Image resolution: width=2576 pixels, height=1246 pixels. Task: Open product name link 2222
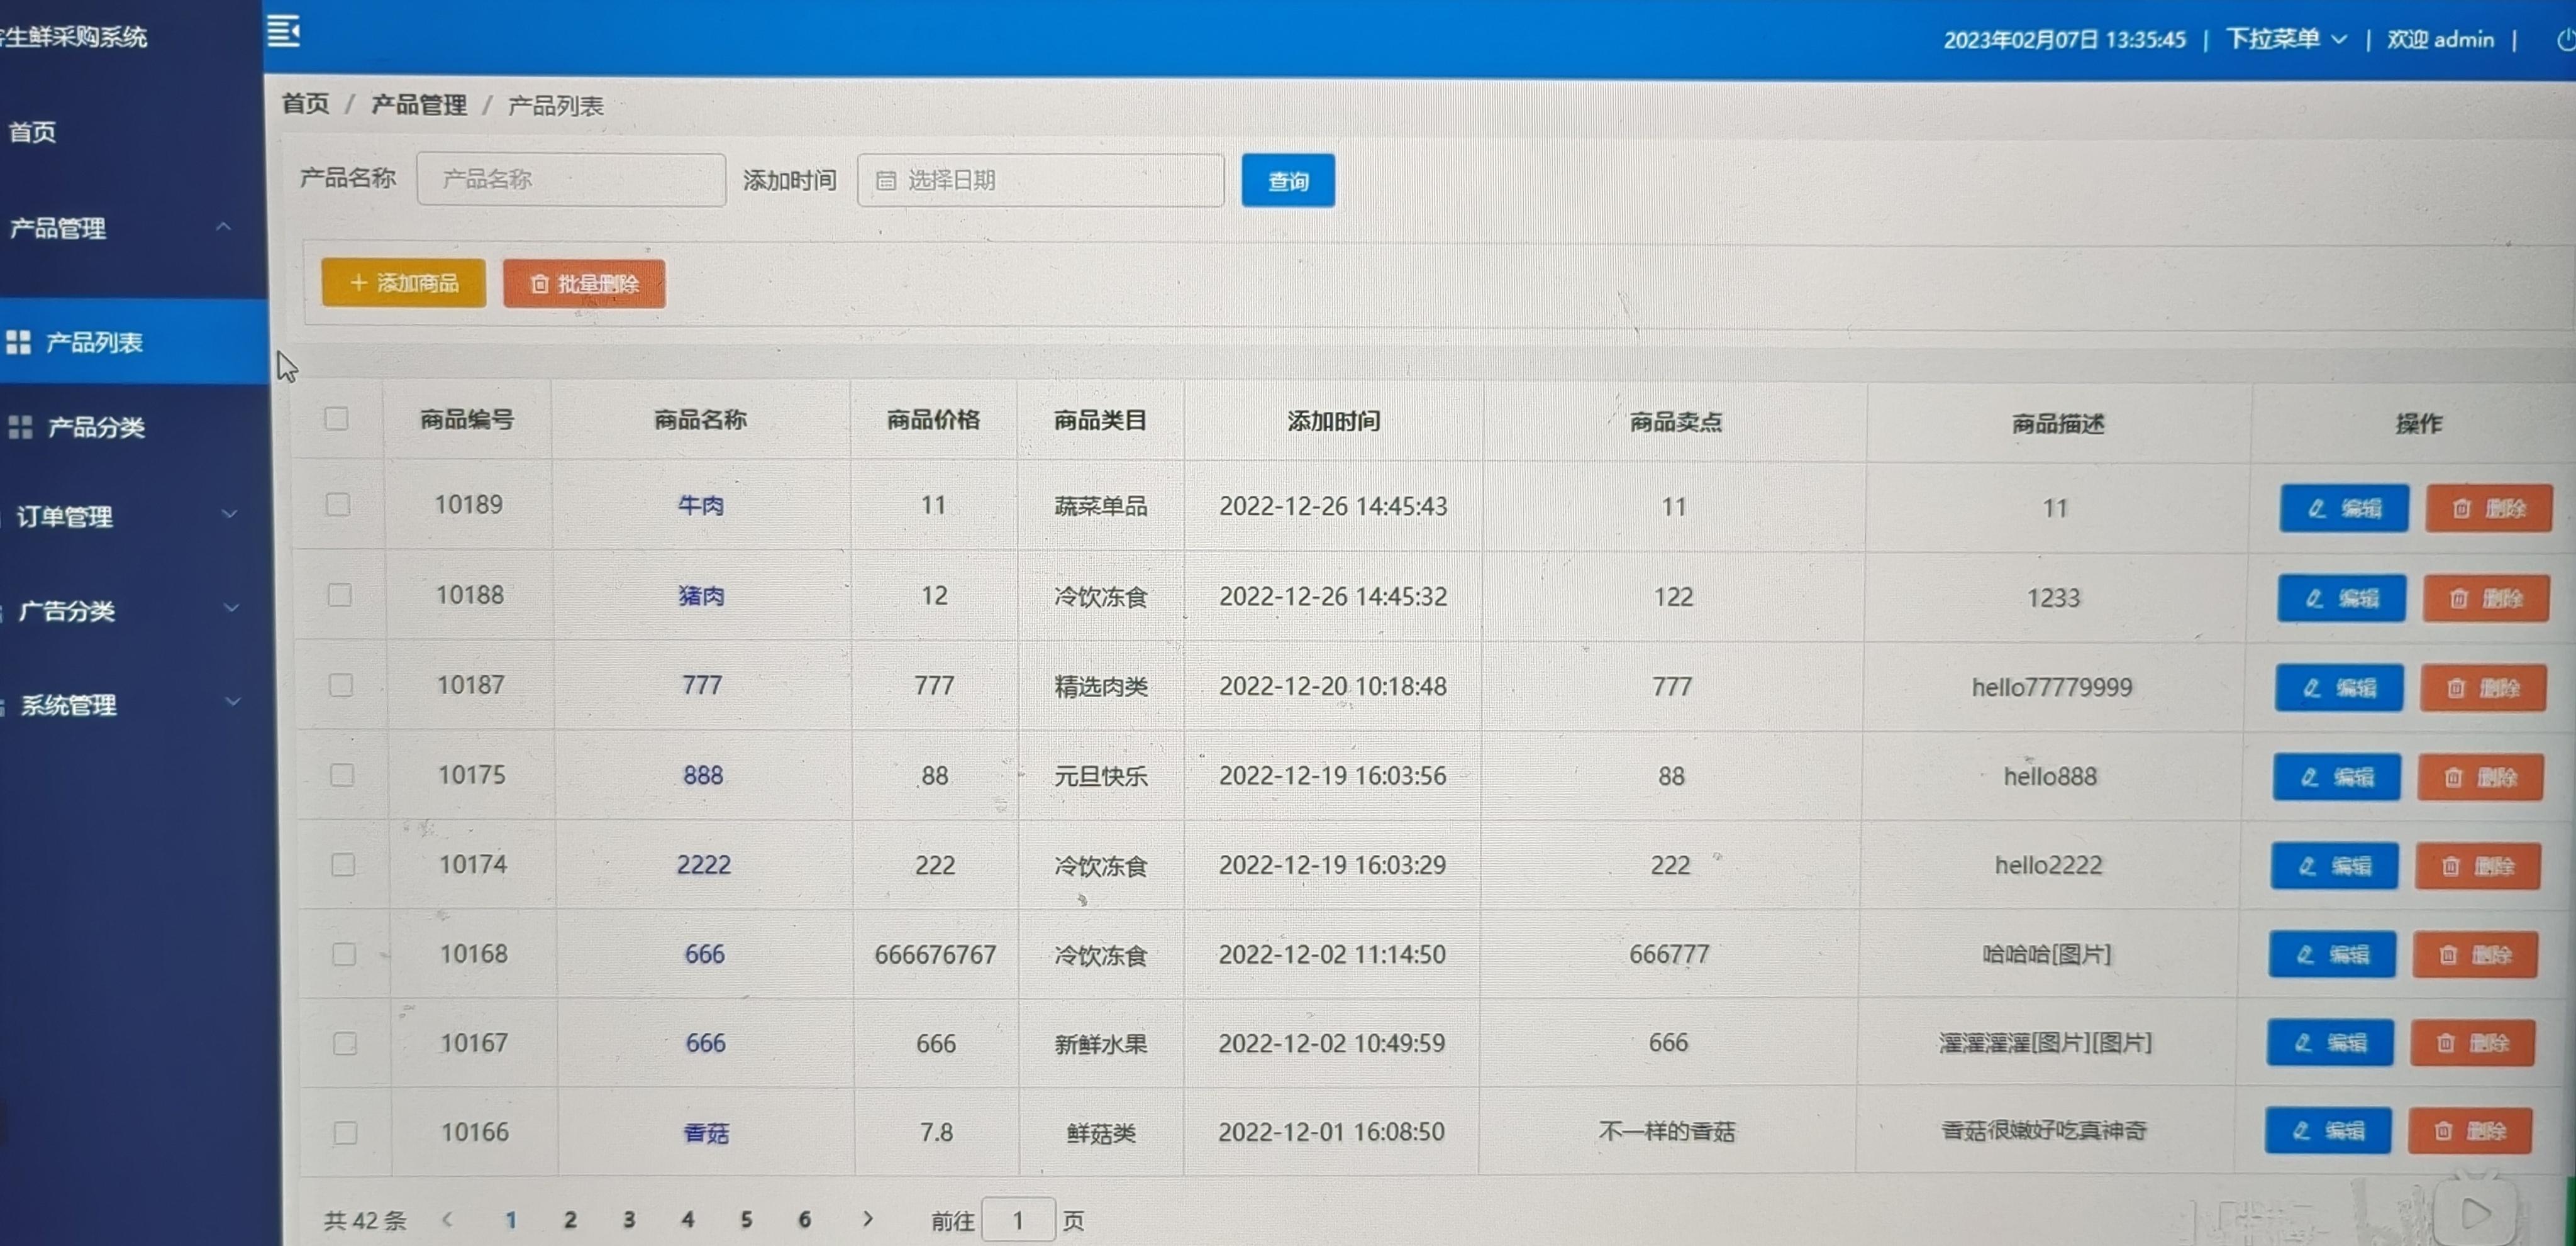704,864
